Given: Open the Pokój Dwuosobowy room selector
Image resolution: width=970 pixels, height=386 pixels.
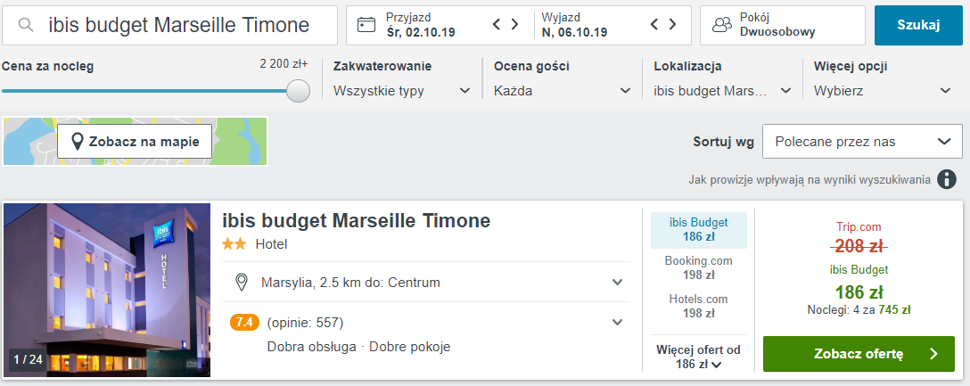Looking at the screenshot, I should [783, 25].
